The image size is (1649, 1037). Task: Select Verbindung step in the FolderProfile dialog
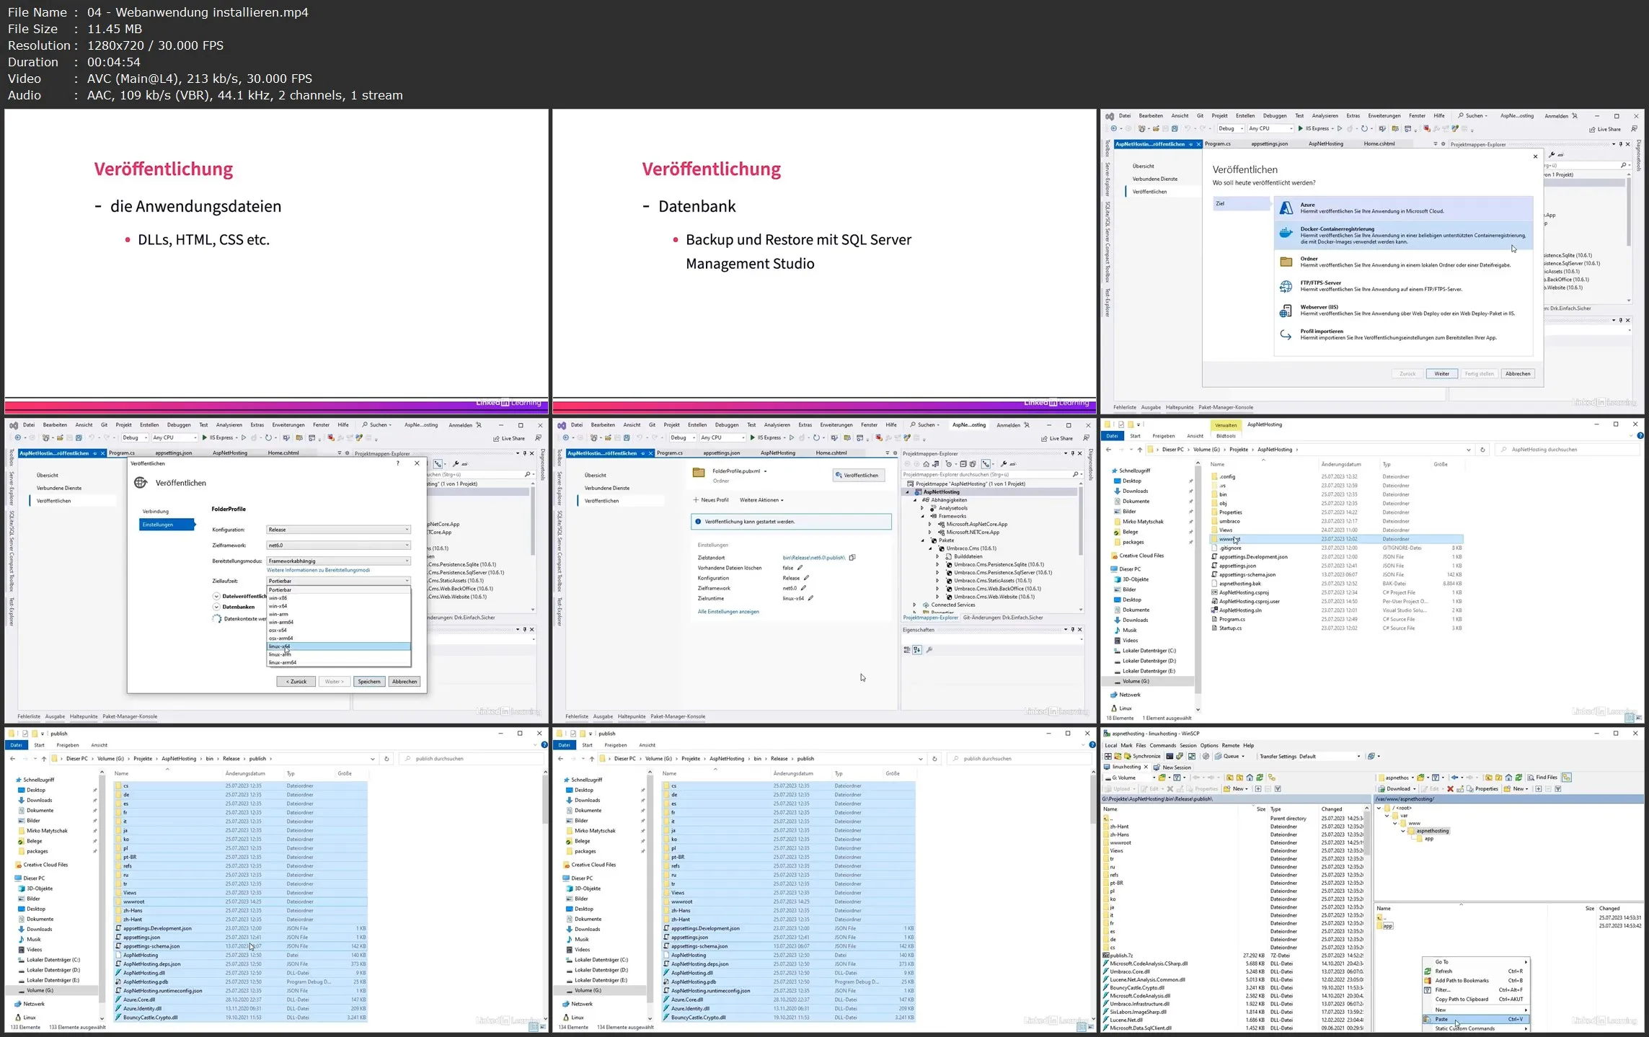click(156, 511)
